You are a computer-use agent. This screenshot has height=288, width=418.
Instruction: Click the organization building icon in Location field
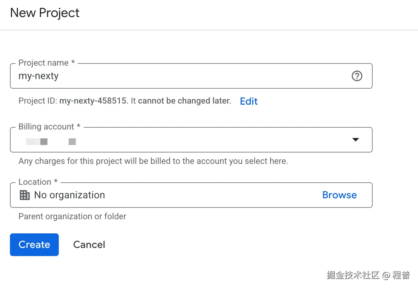pos(24,195)
